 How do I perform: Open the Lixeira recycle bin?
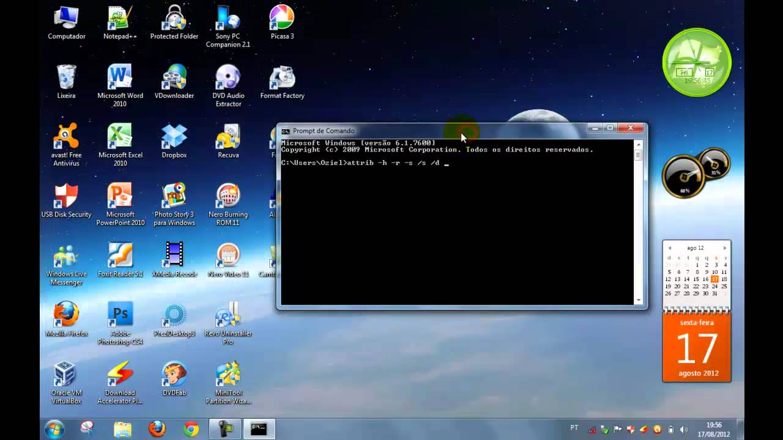click(x=66, y=82)
